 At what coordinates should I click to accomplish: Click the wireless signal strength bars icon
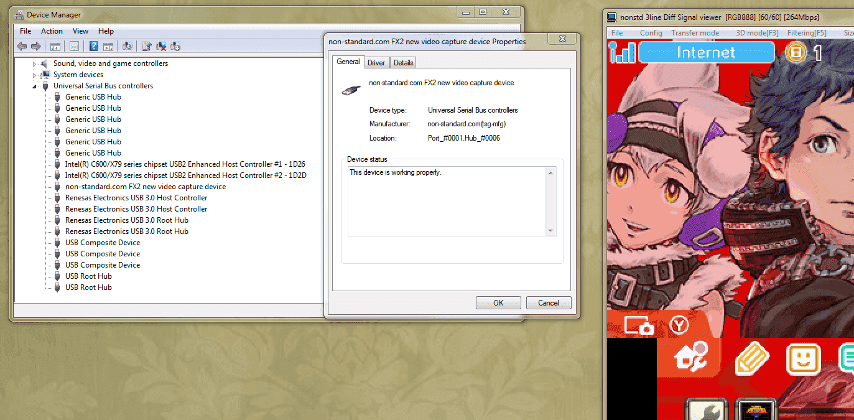coord(622,53)
